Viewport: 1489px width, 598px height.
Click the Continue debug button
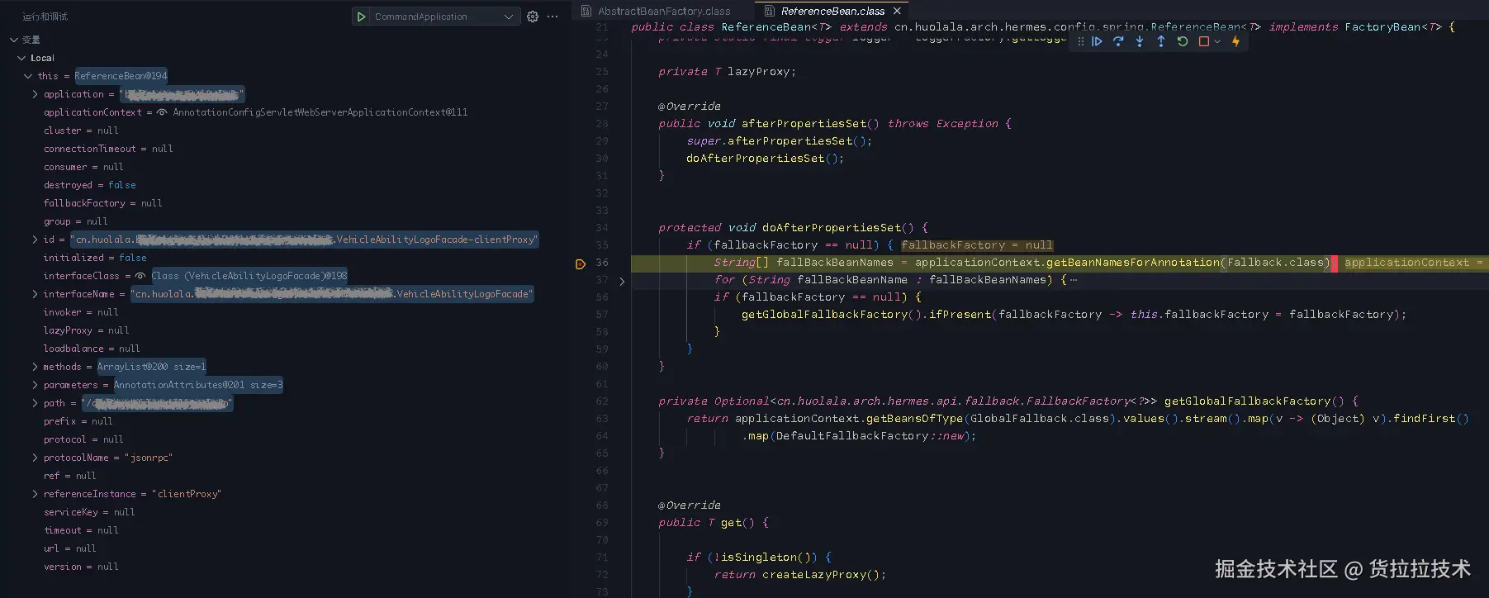pos(1097,41)
